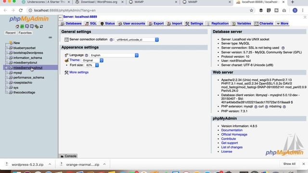
Task: Click Show All downloads button
Action: (x=289, y=164)
